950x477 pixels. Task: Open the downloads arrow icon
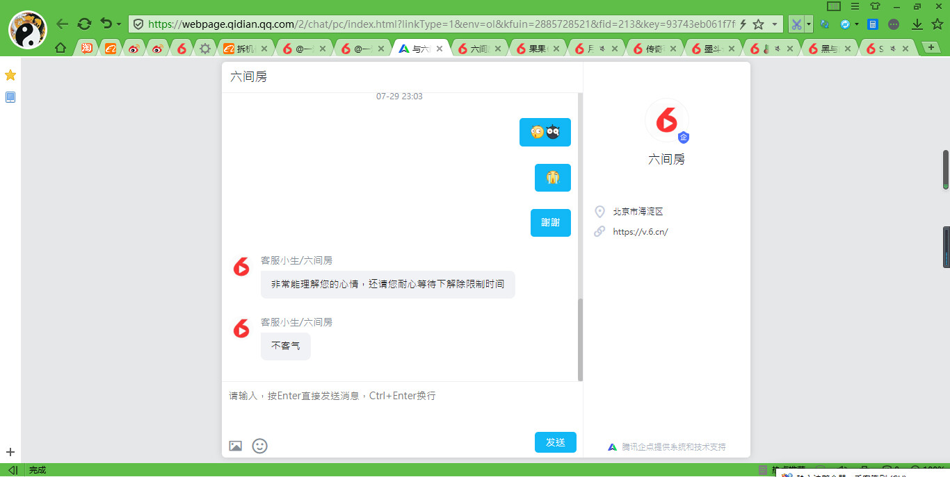point(917,24)
